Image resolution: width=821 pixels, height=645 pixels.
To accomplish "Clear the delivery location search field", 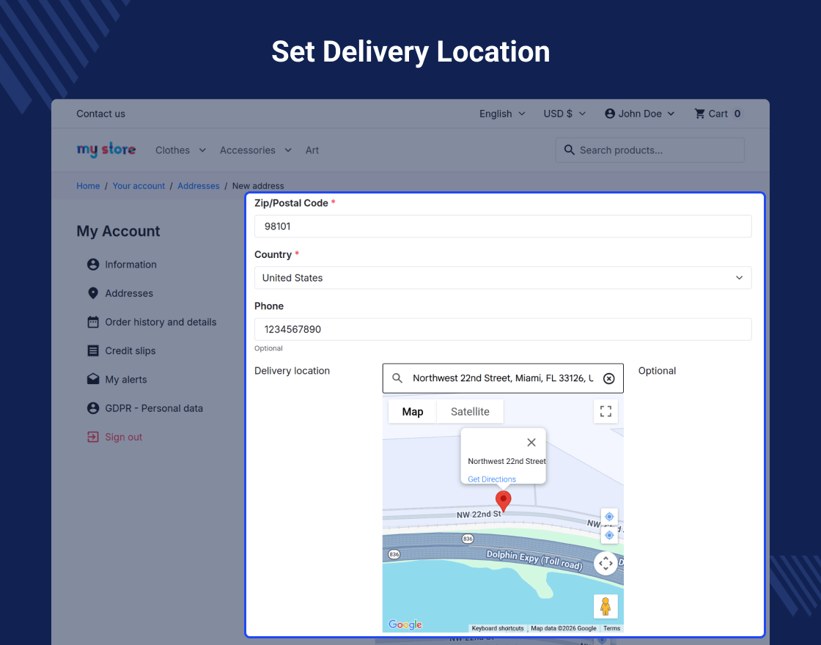I will pyautogui.click(x=608, y=378).
